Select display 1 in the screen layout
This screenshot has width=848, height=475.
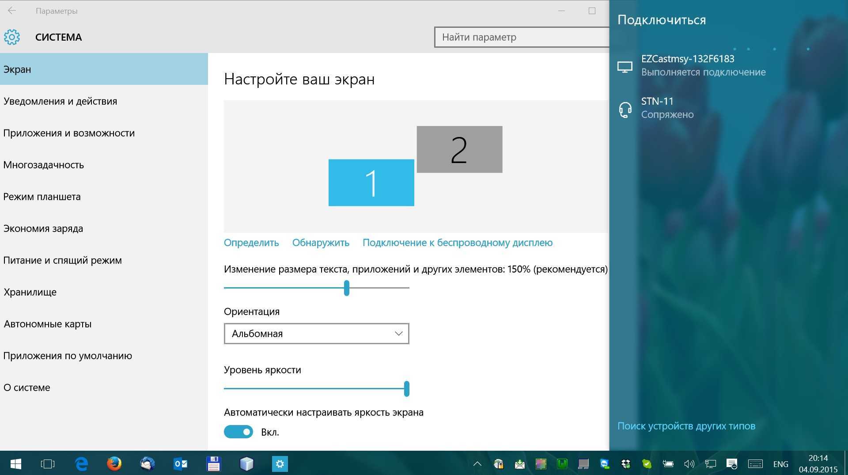pyautogui.click(x=371, y=182)
